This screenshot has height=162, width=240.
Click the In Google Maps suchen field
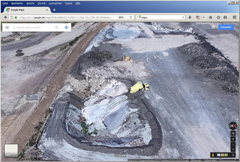(33, 28)
